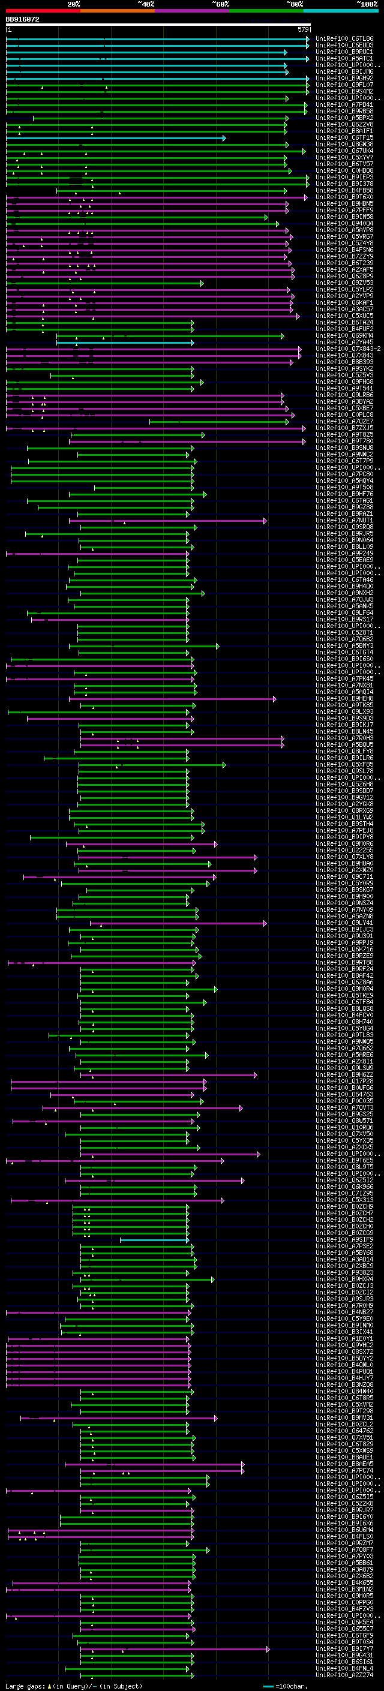Click hit label UniRef100_Q9FHG8

pyautogui.click(x=344, y=382)
